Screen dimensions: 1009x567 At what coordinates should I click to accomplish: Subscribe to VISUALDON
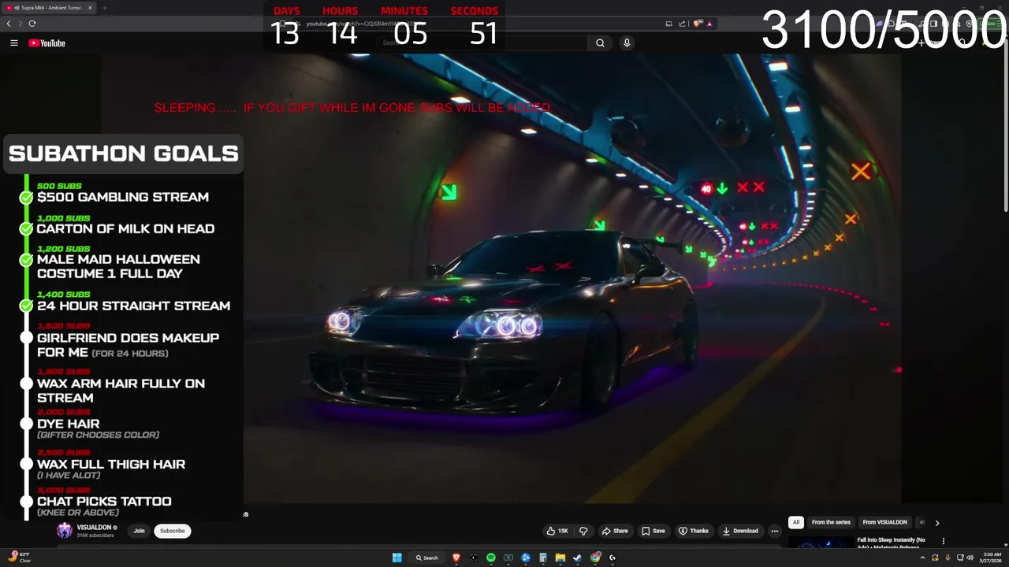point(172,531)
